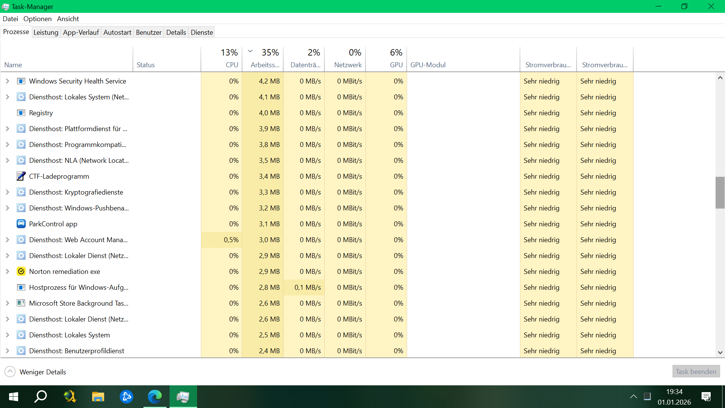The image size is (725, 408).
Task: Click the Microsoft Store Background Task icon
Action: (x=21, y=303)
